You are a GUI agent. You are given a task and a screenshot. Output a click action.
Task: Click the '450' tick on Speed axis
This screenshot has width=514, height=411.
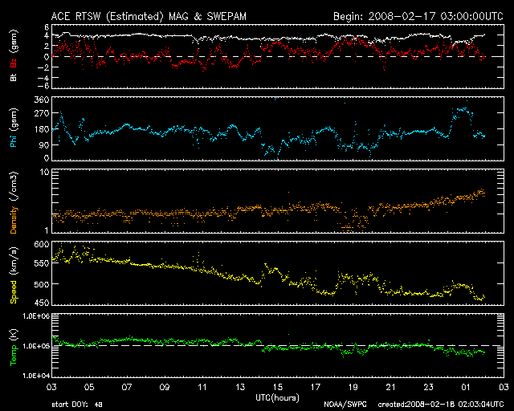click(41, 303)
